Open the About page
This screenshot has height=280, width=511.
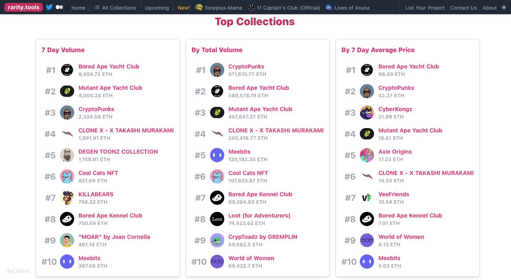tap(490, 7)
